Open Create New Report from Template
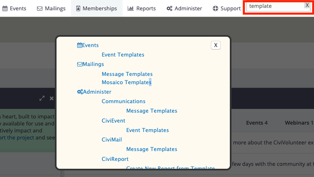This screenshot has width=314, height=177. [170, 168]
